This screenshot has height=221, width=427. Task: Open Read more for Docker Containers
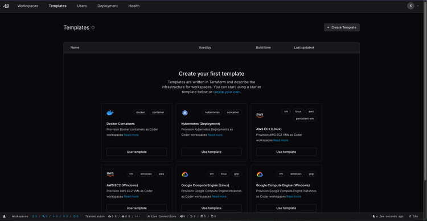click(x=131, y=135)
